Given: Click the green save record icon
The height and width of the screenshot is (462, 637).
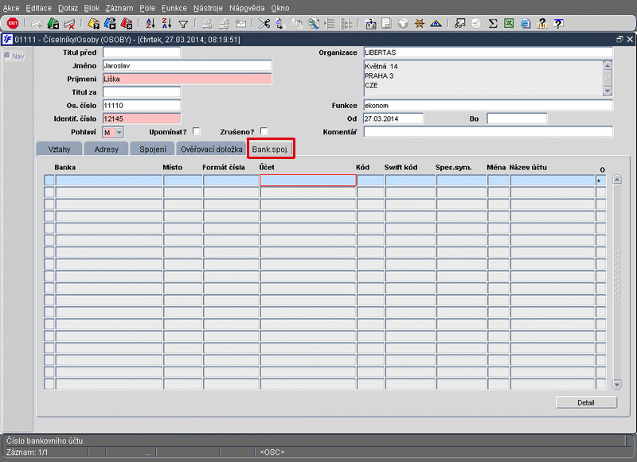Looking at the screenshot, I should [53, 24].
